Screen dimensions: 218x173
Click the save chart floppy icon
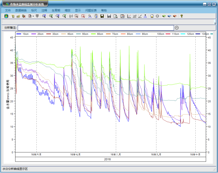109,16
